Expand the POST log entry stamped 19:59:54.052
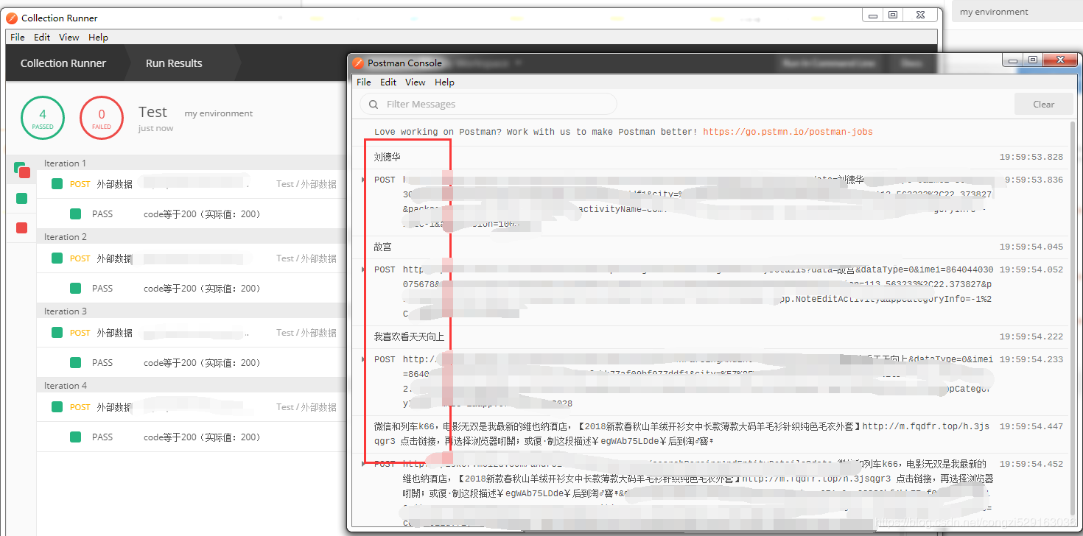1083x536 pixels. click(363, 269)
